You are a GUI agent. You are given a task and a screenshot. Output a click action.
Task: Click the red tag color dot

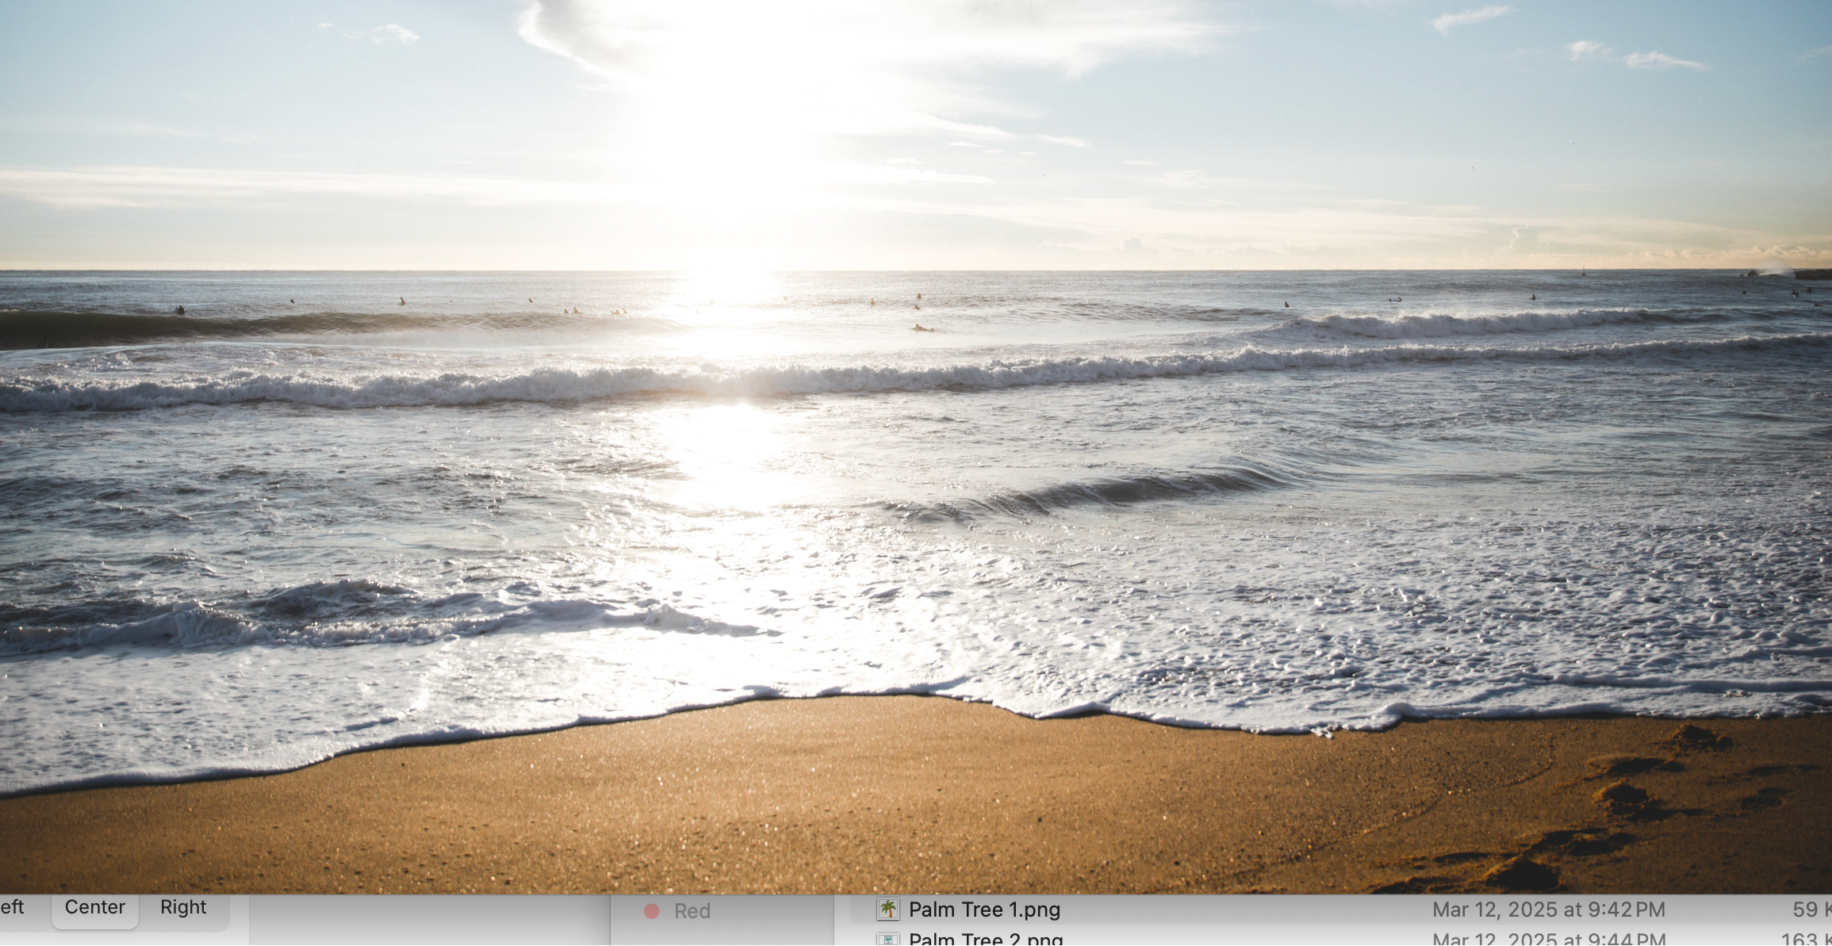[x=652, y=911]
